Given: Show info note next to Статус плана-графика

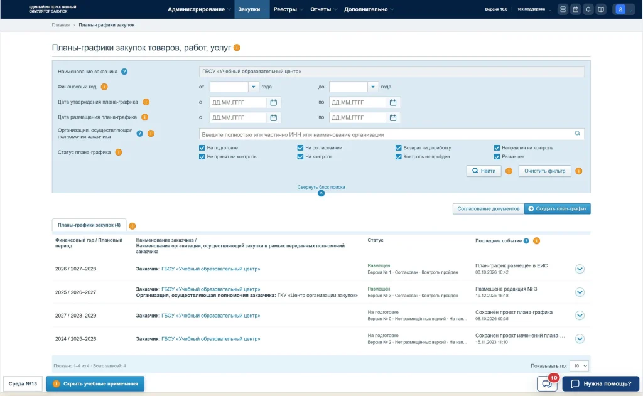Looking at the screenshot, I should click(x=119, y=153).
